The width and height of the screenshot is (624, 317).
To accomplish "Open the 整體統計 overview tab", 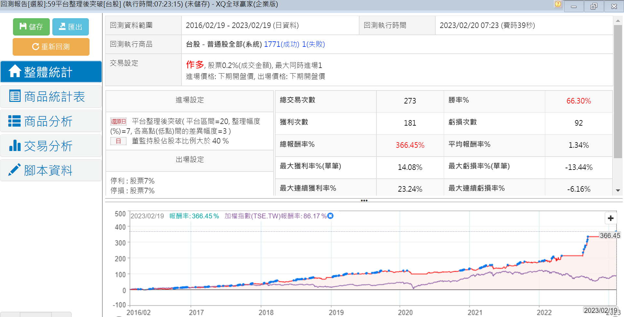I will 51,72.
